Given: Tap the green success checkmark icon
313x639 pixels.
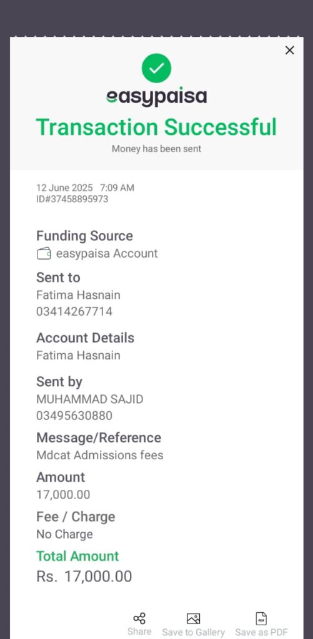Looking at the screenshot, I should (156, 68).
